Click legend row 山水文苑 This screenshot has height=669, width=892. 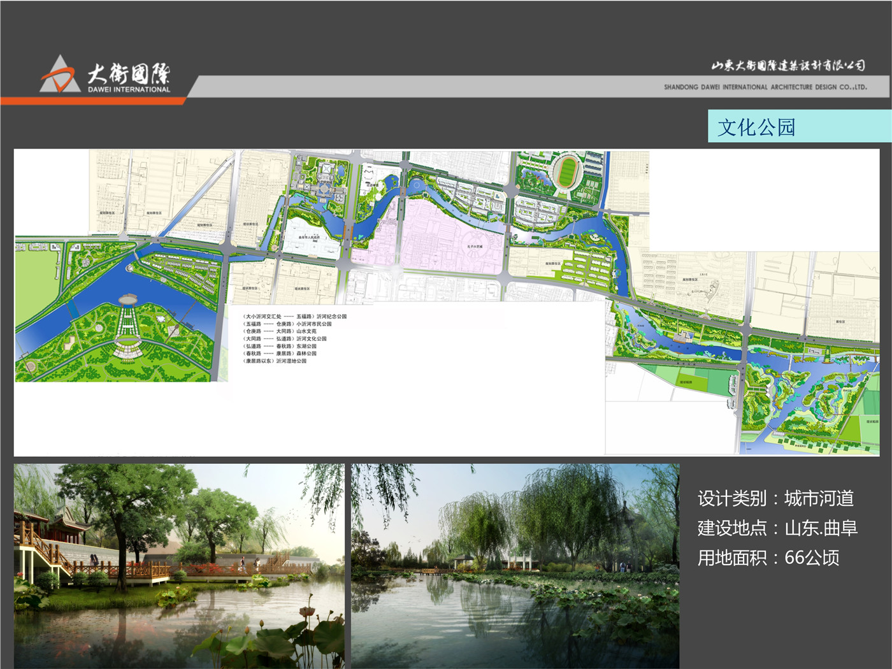(279, 331)
